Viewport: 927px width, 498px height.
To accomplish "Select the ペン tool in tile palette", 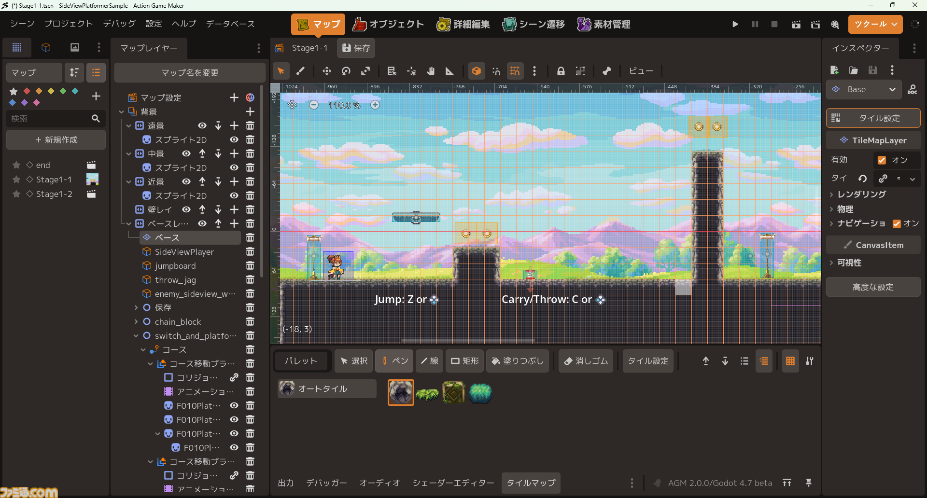I will click(394, 361).
